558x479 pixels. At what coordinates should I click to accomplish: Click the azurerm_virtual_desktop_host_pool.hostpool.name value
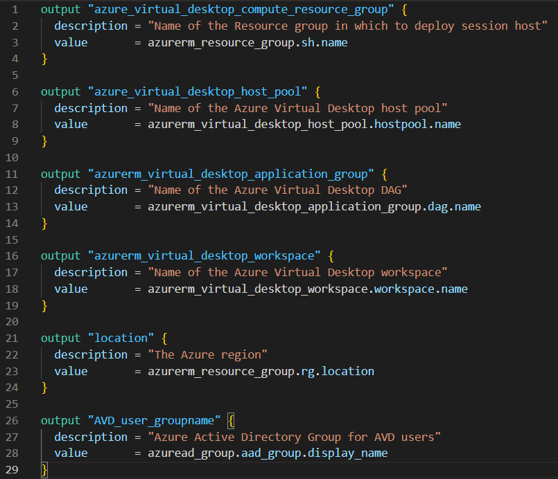click(x=304, y=125)
